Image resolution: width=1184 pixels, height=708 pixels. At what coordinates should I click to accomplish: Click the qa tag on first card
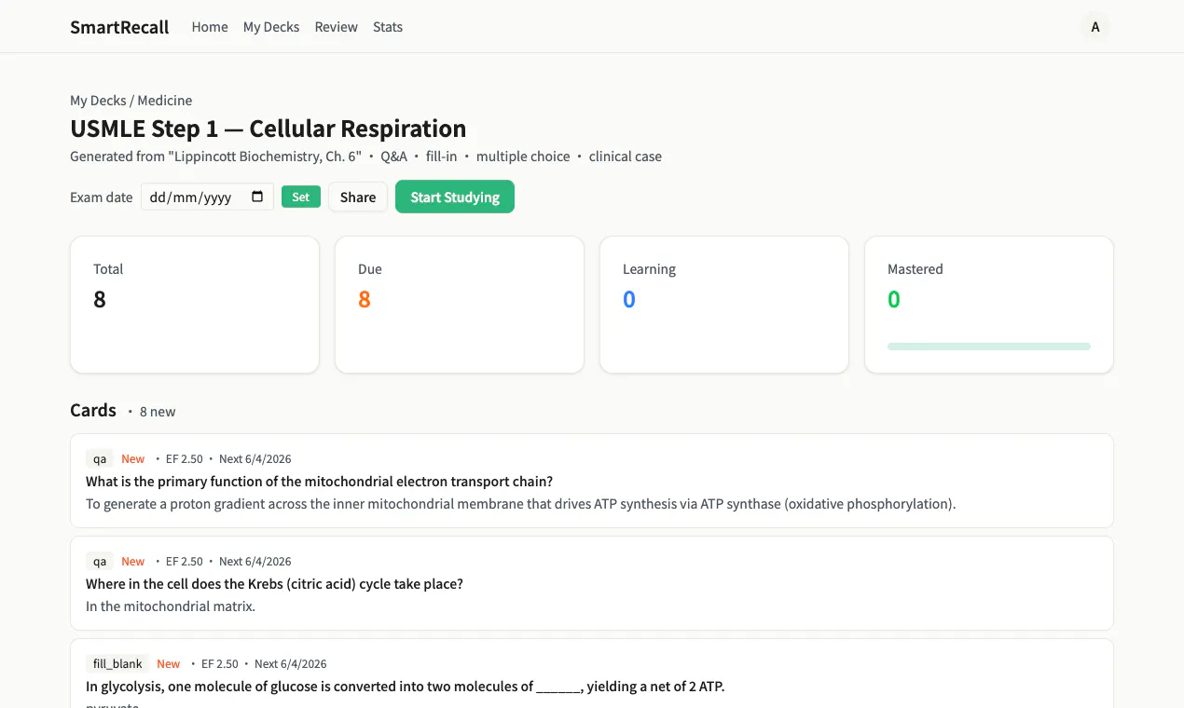[100, 458]
